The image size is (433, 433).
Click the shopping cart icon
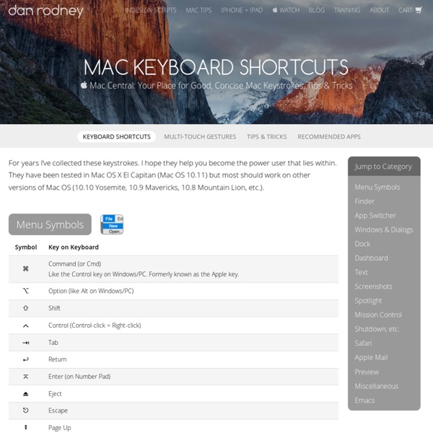(x=419, y=10)
